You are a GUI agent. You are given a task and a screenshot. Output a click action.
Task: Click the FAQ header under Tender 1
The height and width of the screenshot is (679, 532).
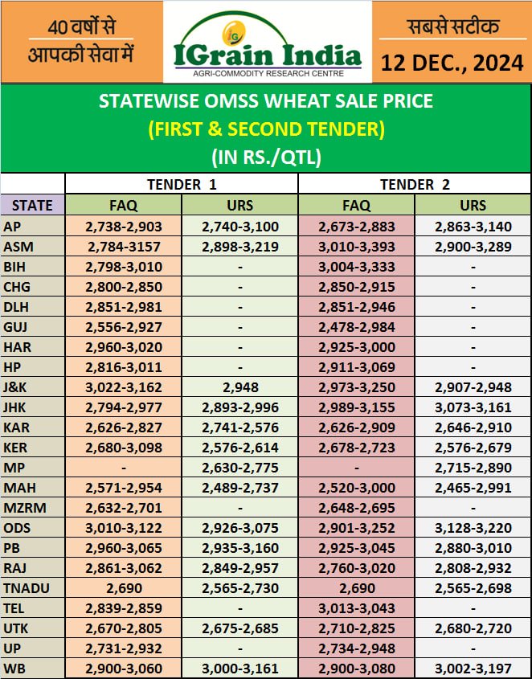123,205
